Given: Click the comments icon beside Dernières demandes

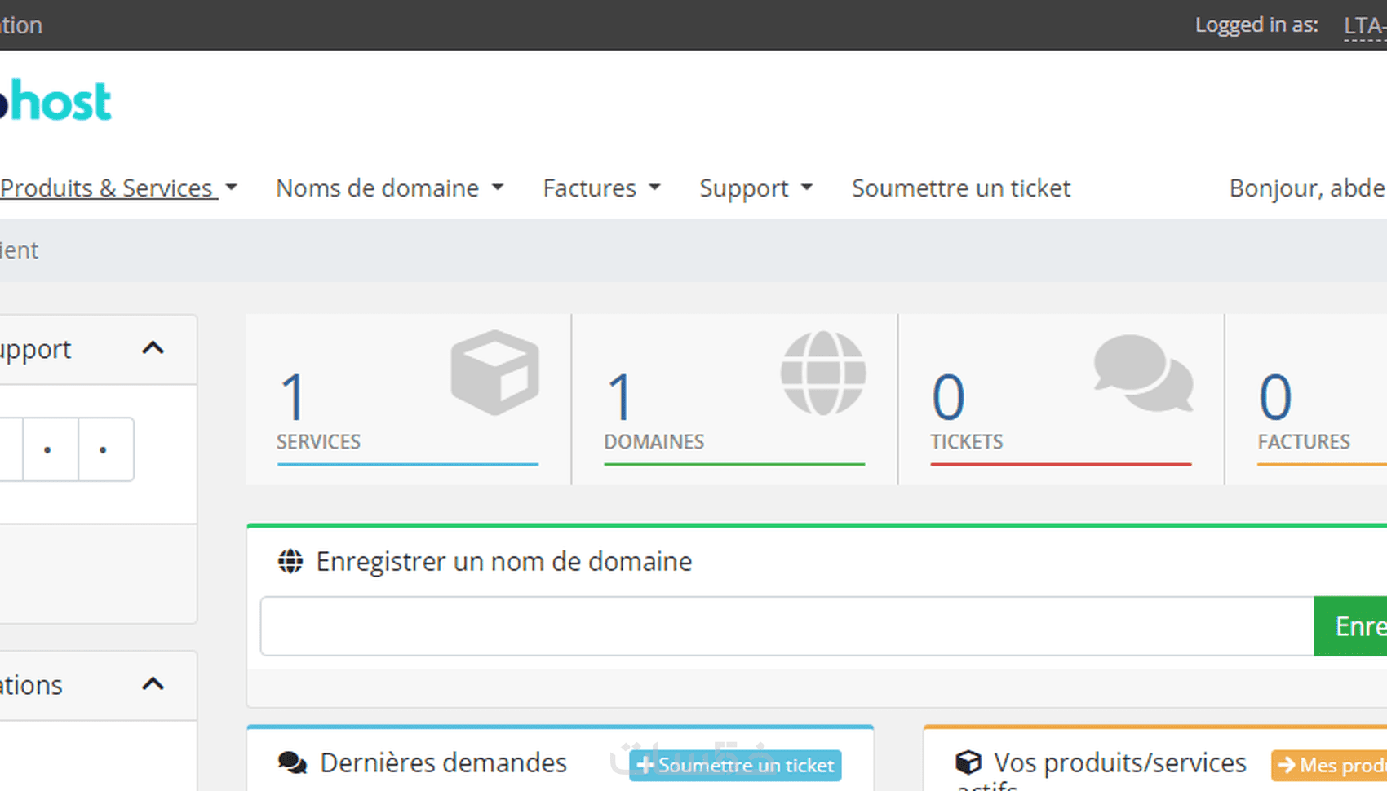Looking at the screenshot, I should 292,763.
